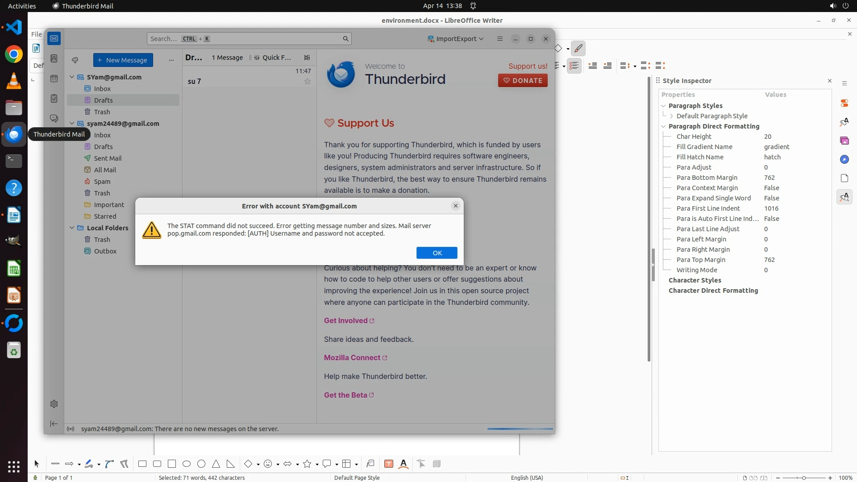Open the Thunderbird app menu hamburger
The width and height of the screenshot is (857, 482).
point(499,39)
